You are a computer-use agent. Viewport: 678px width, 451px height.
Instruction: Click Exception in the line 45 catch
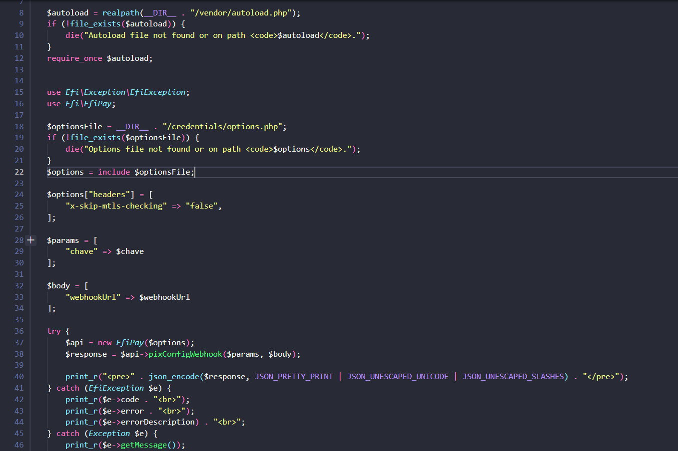point(109,434)
